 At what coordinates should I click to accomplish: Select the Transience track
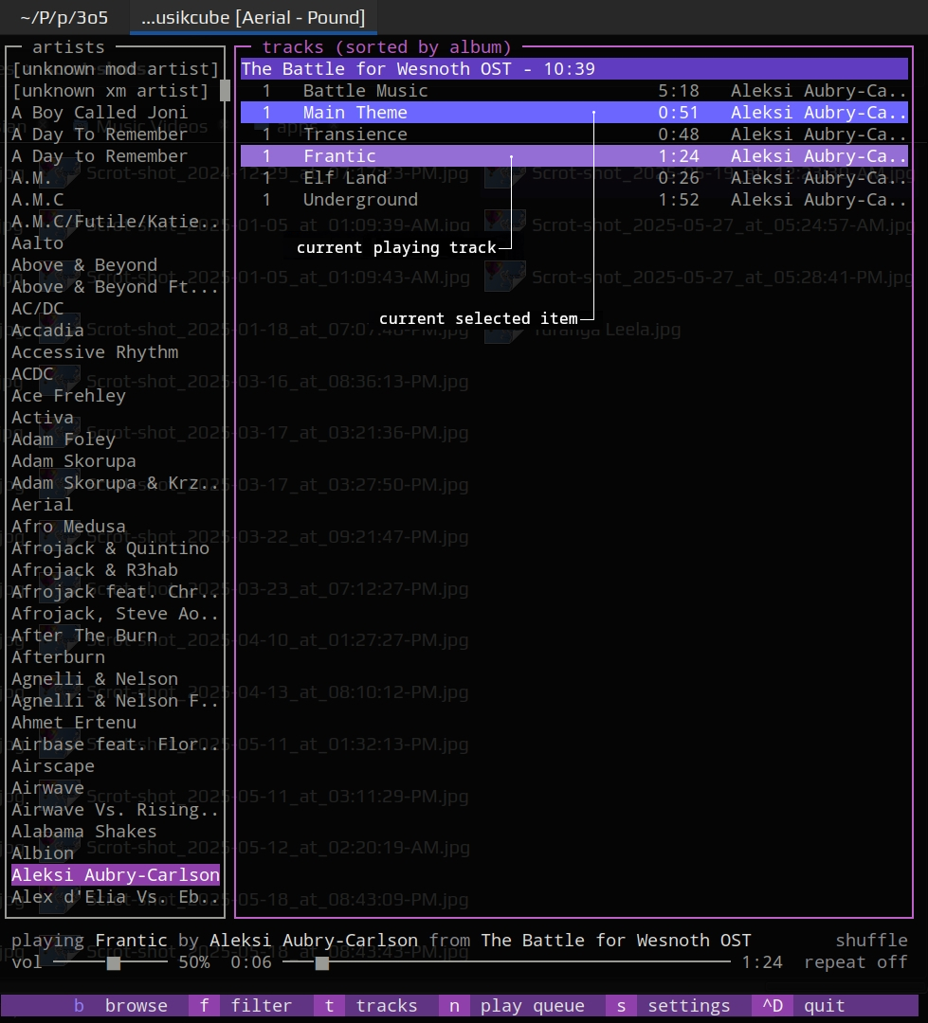pyautogui.click(x=574, y=135)
